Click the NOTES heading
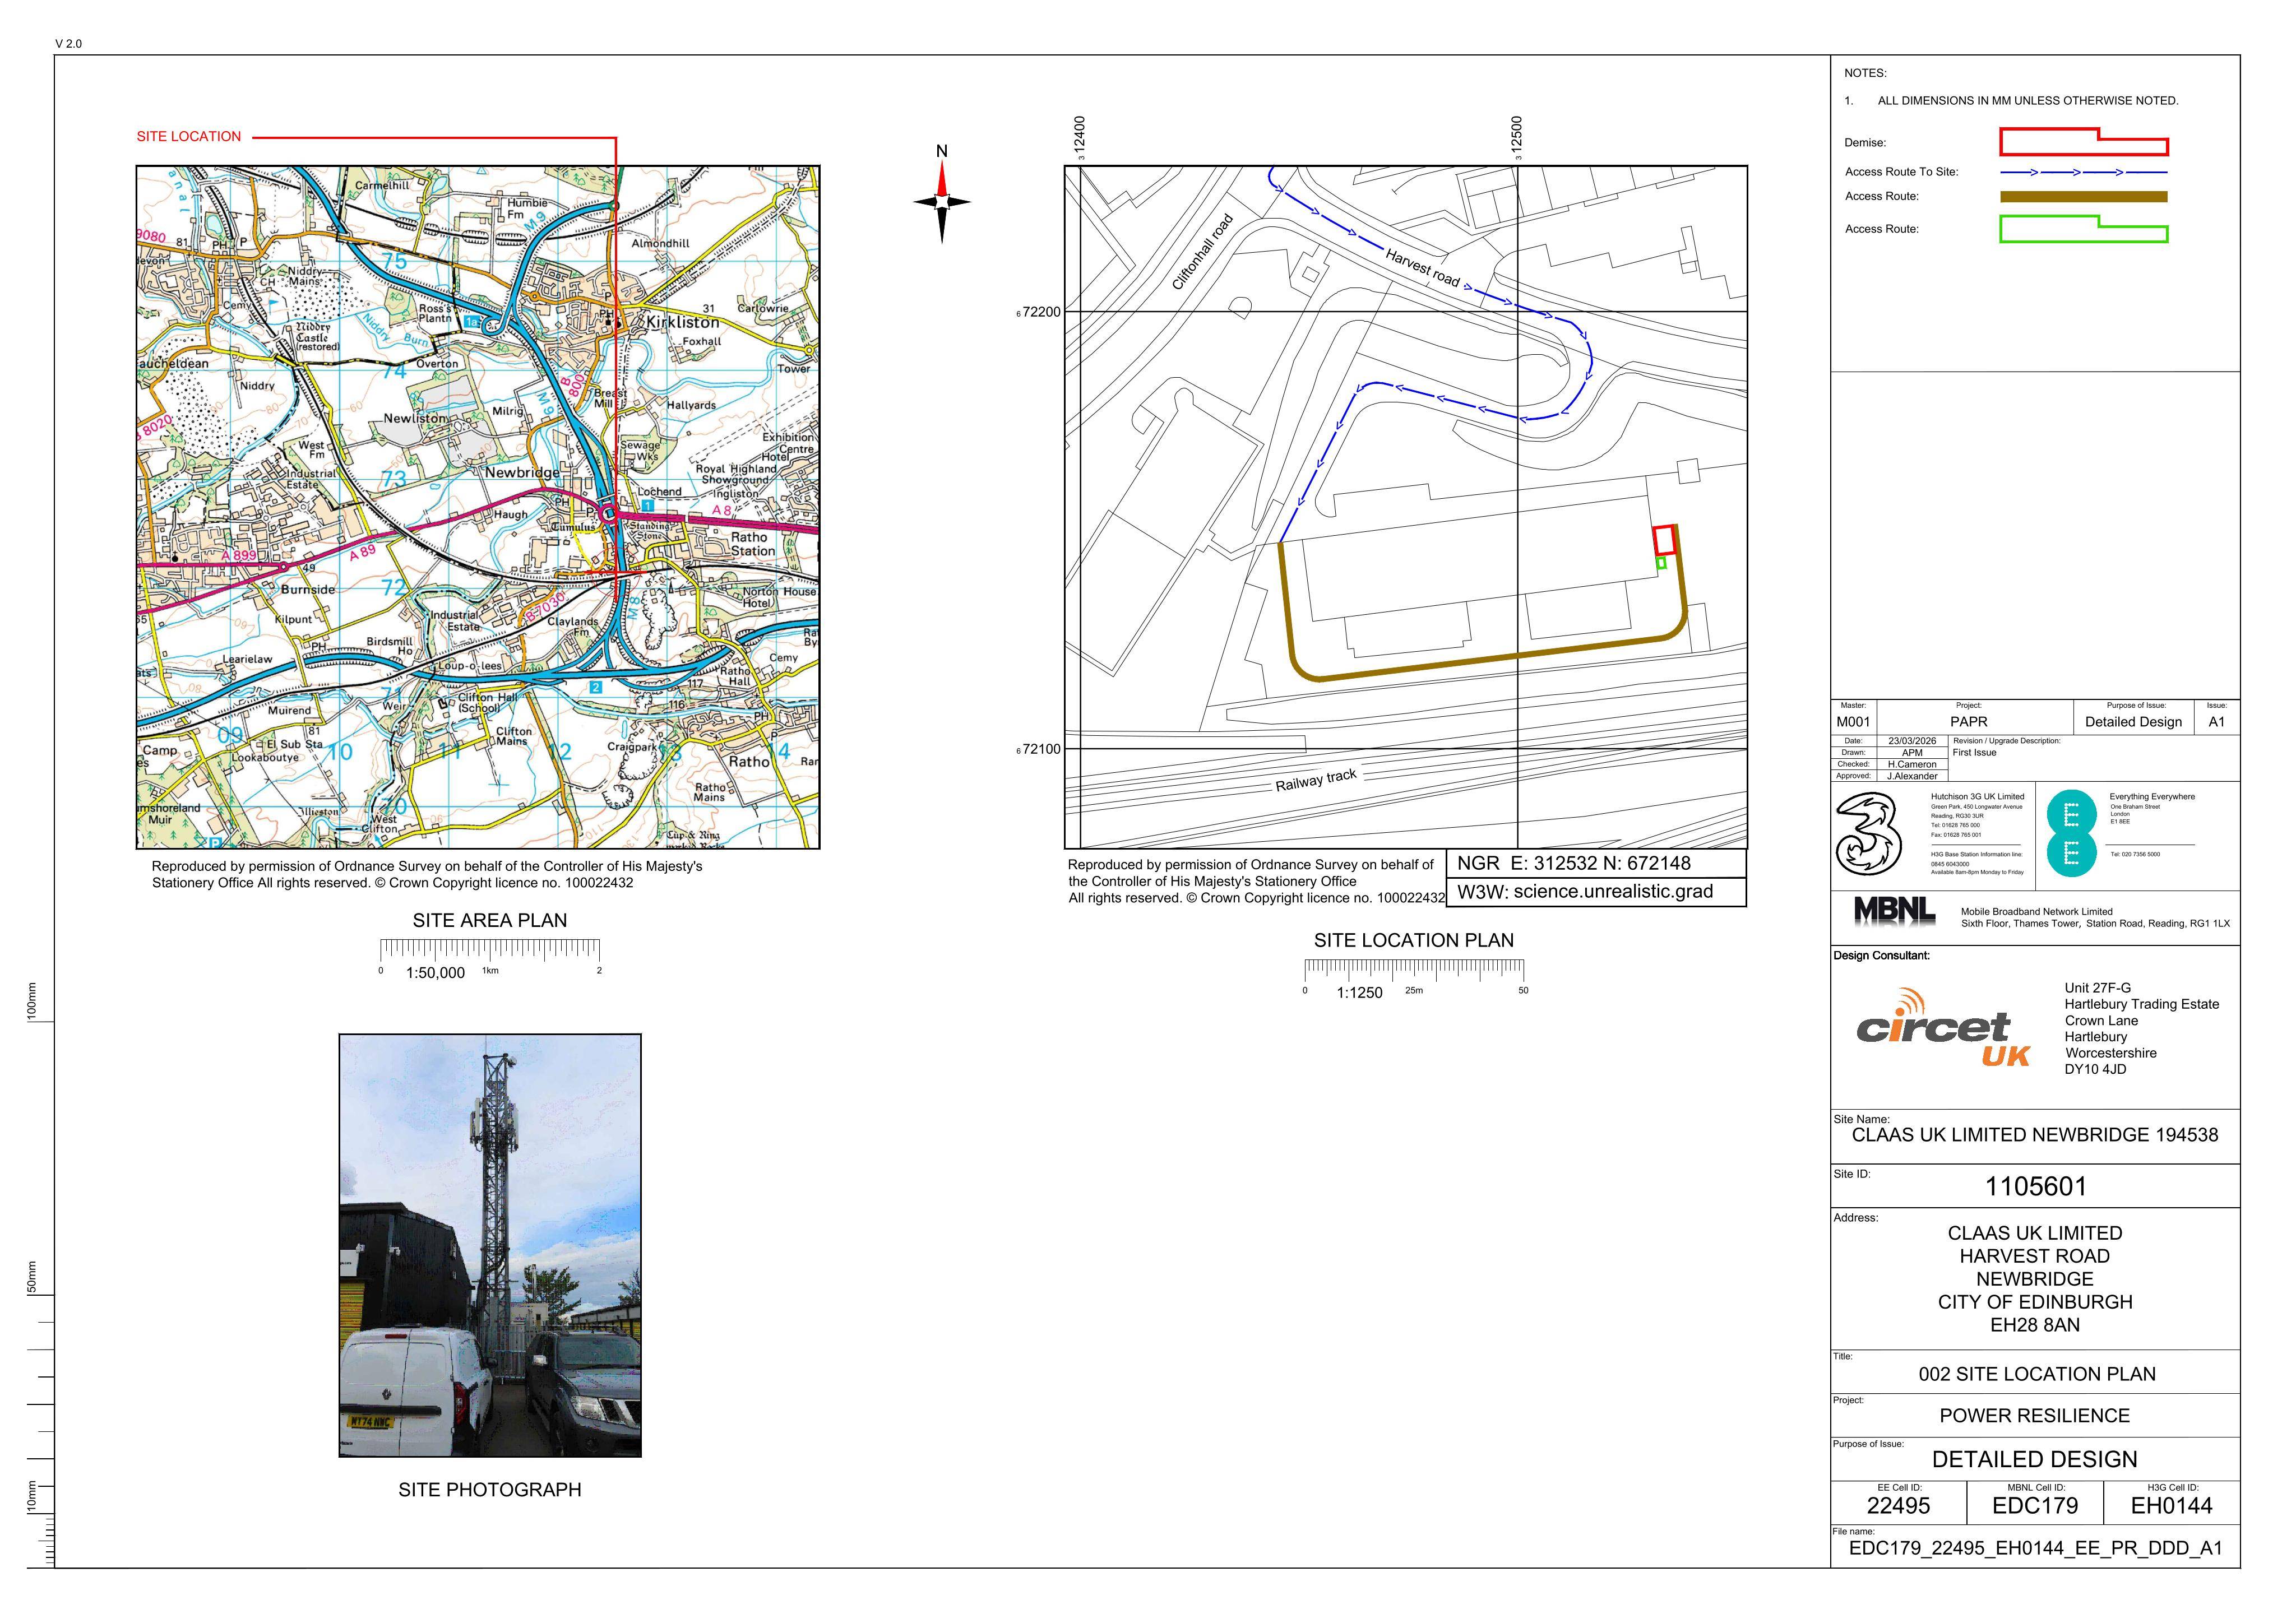Viewport: 2296px width, 1623px height. pos(1865,73)
